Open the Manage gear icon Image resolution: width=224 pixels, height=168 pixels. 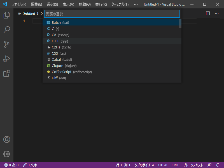tap(6, 154)
